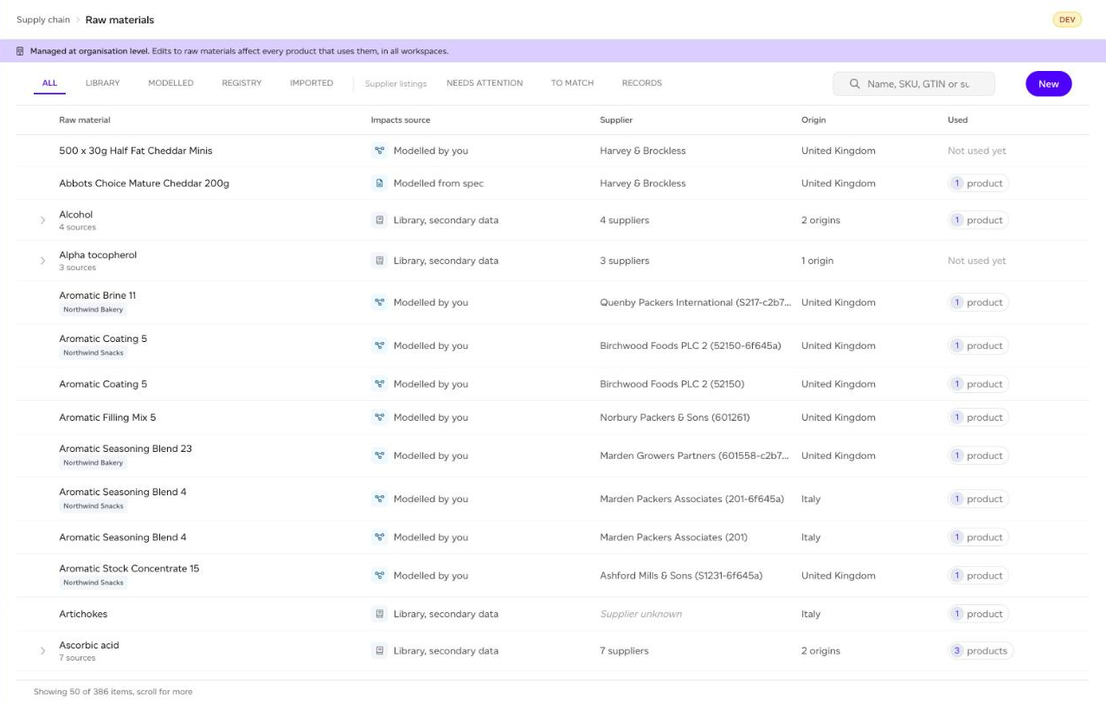Click the Supplier column header
Screen dimensions: 1106x703
click(616, 120)
